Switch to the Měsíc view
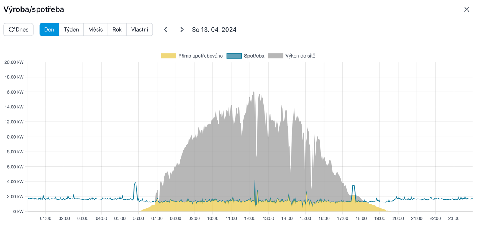477x234 pixels. 96,30
